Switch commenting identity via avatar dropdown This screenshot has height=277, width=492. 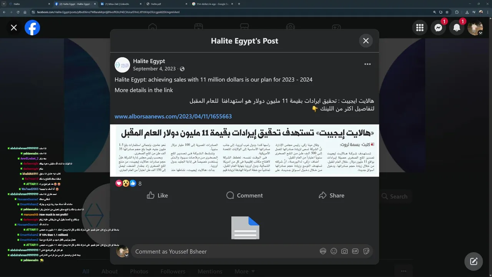pos(123,252)
